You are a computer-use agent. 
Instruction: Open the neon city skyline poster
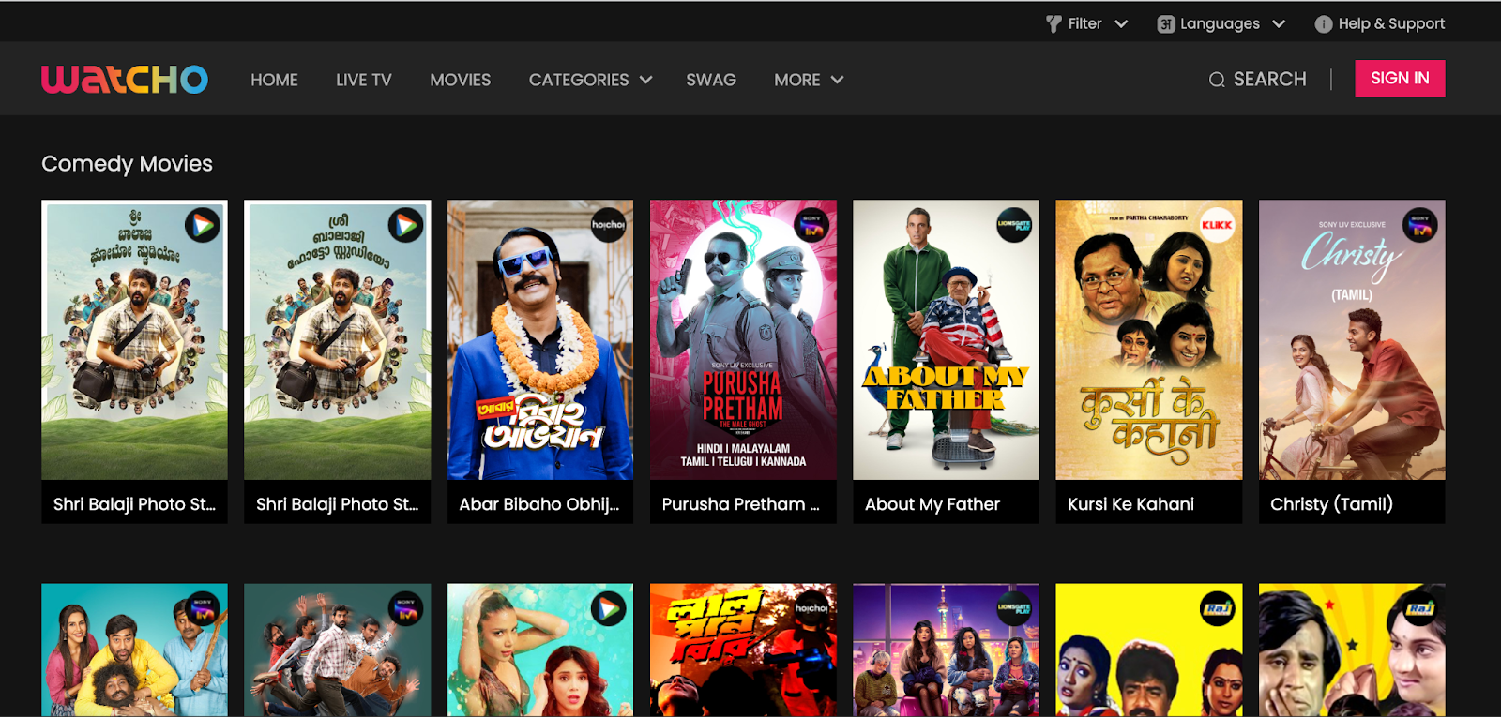click(946, 650)
